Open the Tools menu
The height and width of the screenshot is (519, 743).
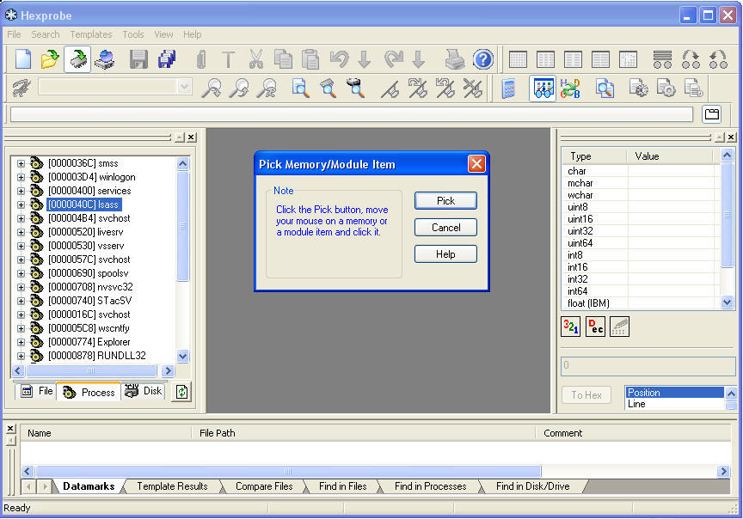(132, 34)
